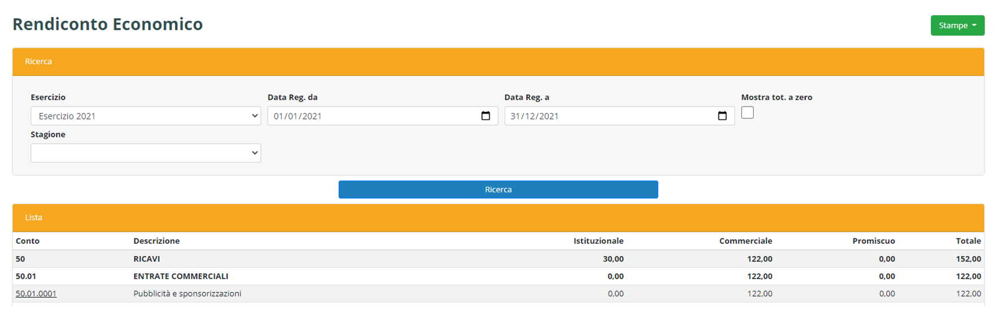Screen dimensions: 998x322
Task: Select the Conto column header
Action: pyautogui.click(x=28, y=241)
